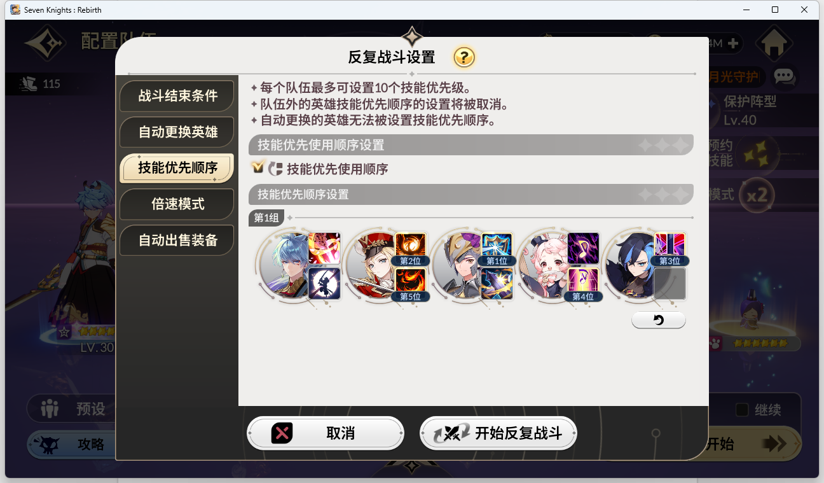824x483 pixels.
Task: Select the shield skill marked 第1位
Action: 497,249
